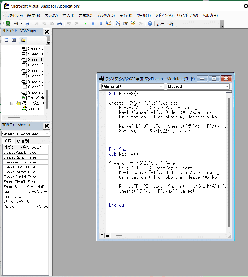Click the code window vertical scrollbar
The image size is (248, 277).
229,162
